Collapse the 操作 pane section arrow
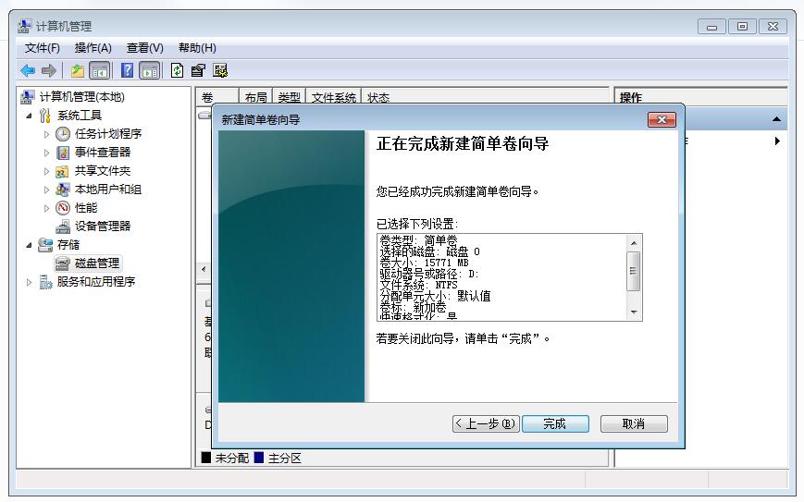Screen dimensions: 804x502 (777, 119)
